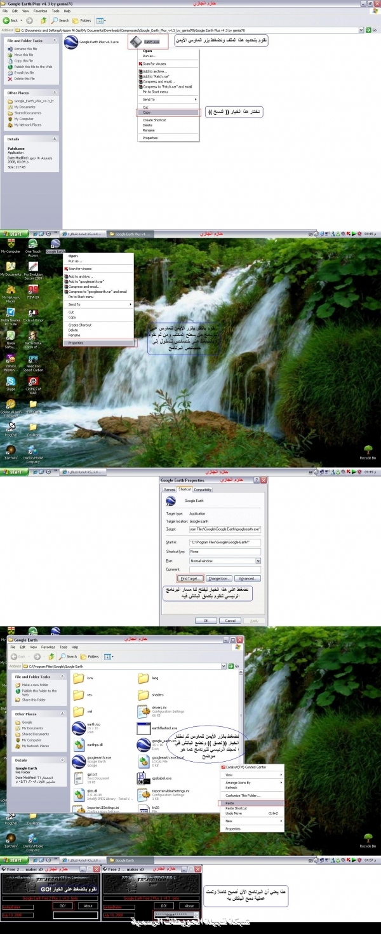Choose 'Compress to "googleearth.rar" and email' on desktop menu
Viewport: 381px width, 934px height.
click(99, 292)
